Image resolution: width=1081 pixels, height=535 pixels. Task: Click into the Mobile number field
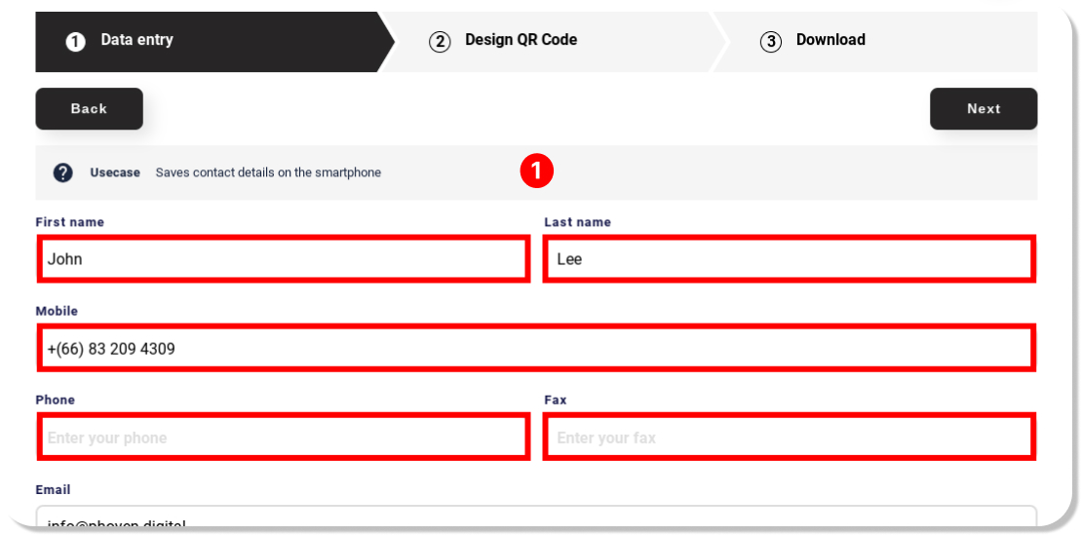pos(535,348)
